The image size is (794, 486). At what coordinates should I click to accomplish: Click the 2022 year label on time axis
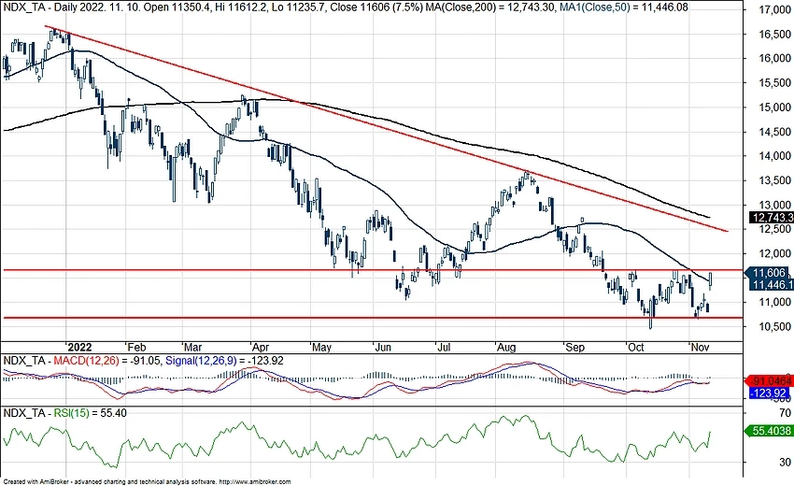click(x=80, y=347)
